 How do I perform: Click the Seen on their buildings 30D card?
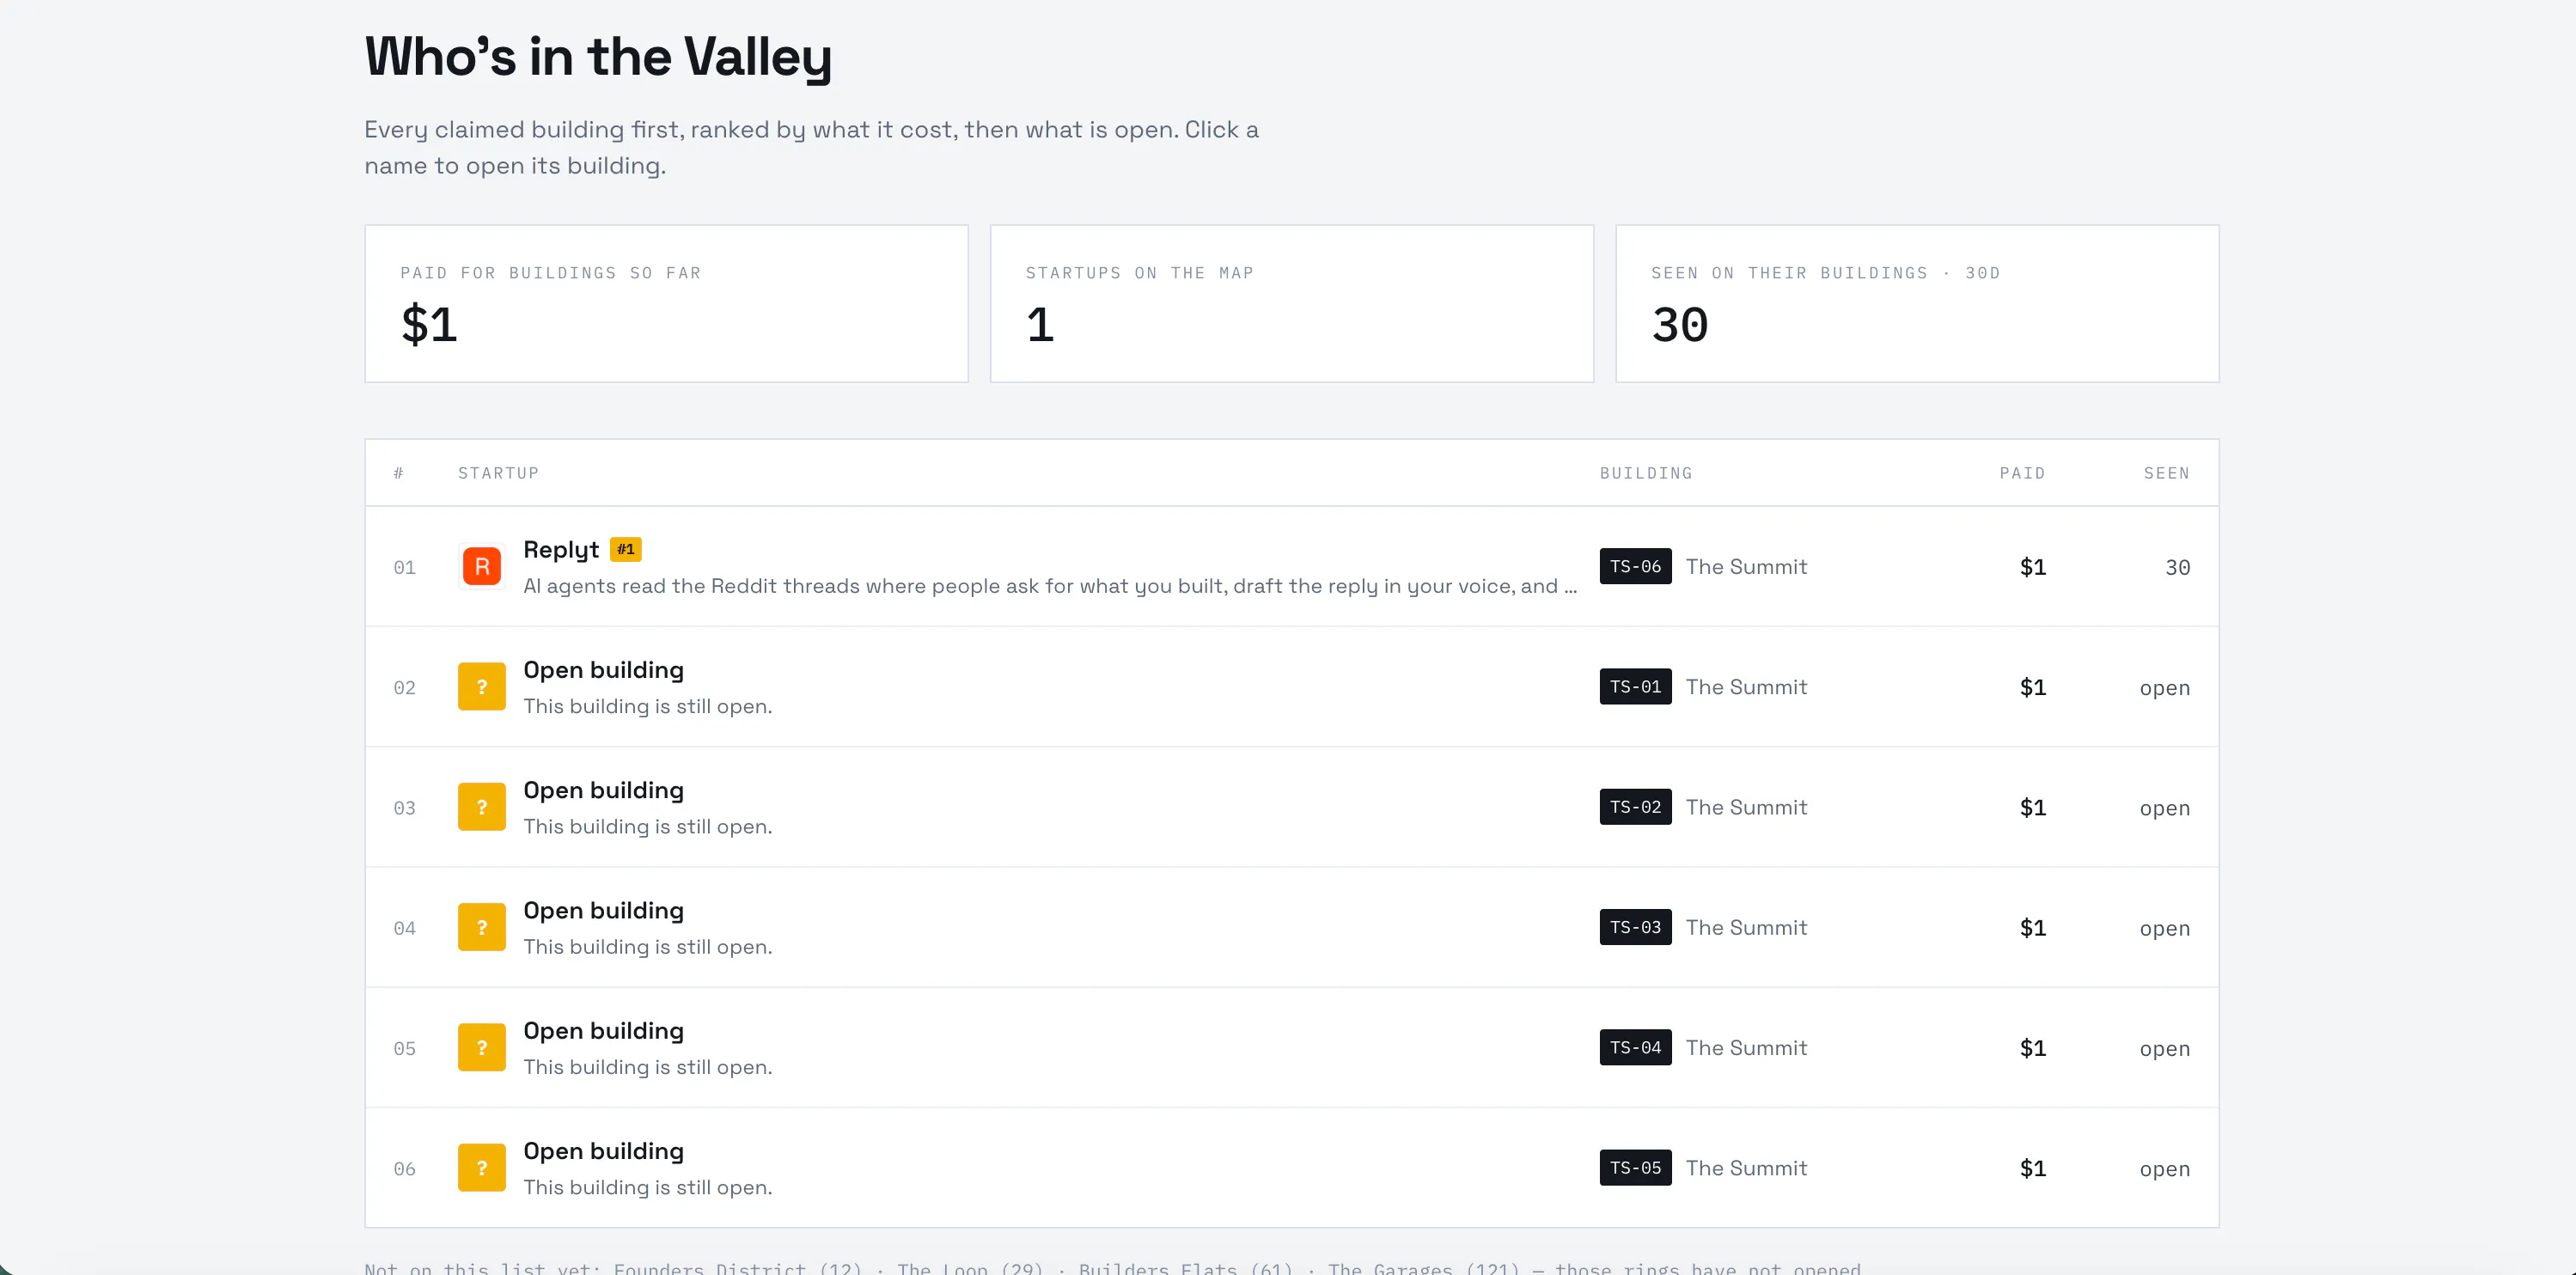[1917, 303]
